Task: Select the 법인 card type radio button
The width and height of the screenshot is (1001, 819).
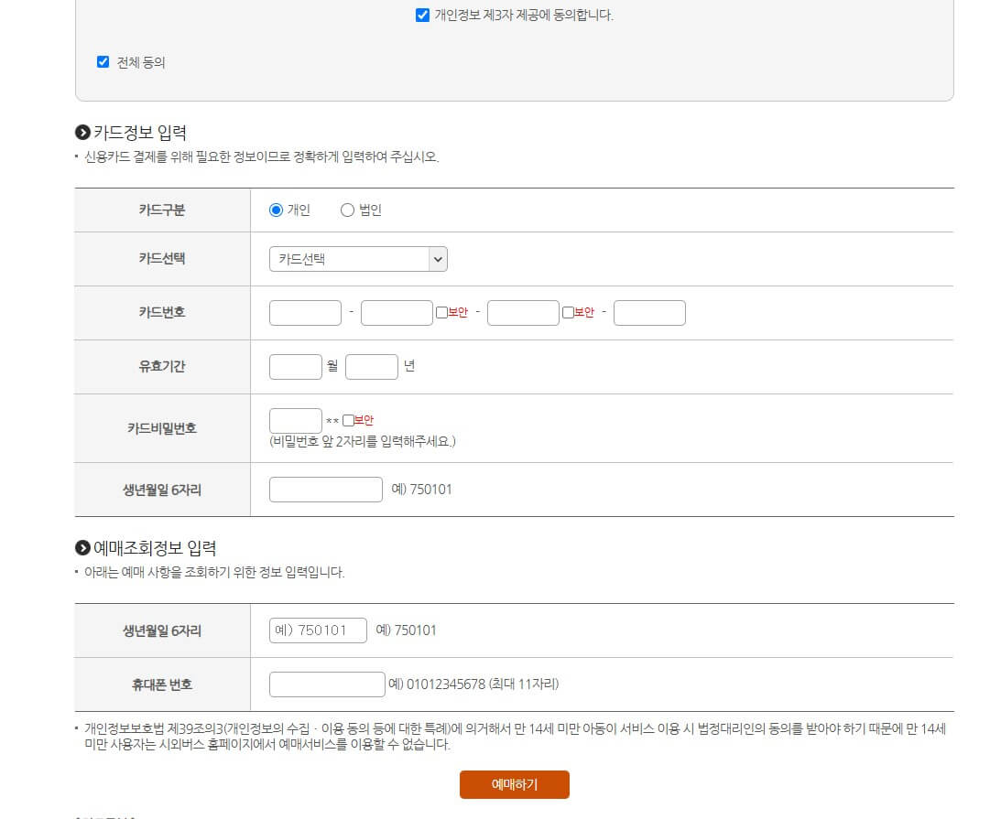Action: (x=347, y=210)
